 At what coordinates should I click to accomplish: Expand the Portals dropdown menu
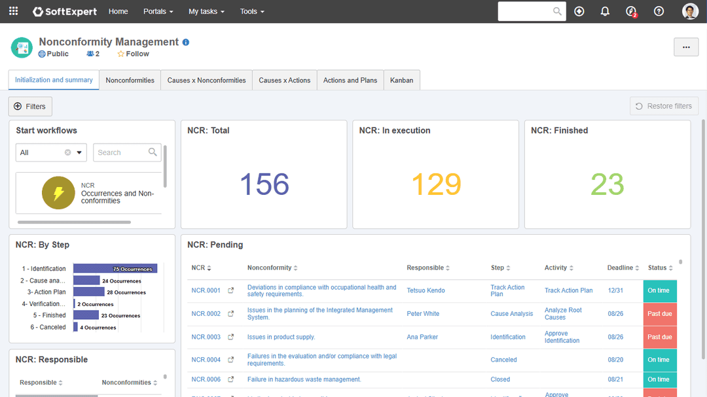[158, 11]
